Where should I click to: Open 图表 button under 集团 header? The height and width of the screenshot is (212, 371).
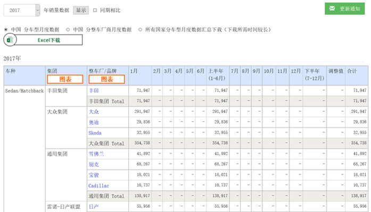point(65,79)
